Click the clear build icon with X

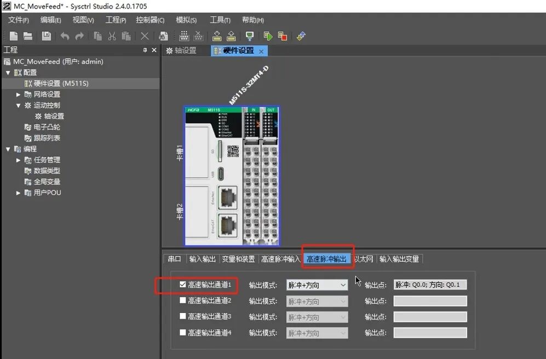(198, 36)
